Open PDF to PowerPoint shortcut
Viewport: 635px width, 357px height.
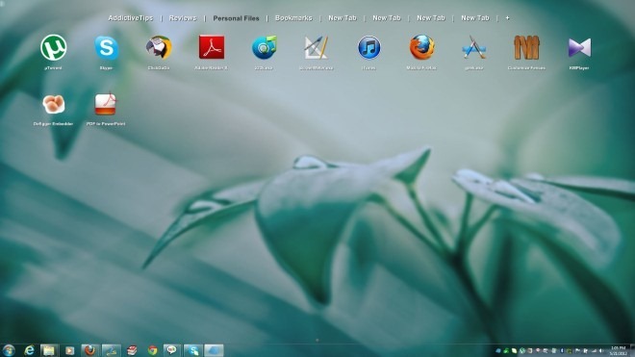click(x=105, y=105)
